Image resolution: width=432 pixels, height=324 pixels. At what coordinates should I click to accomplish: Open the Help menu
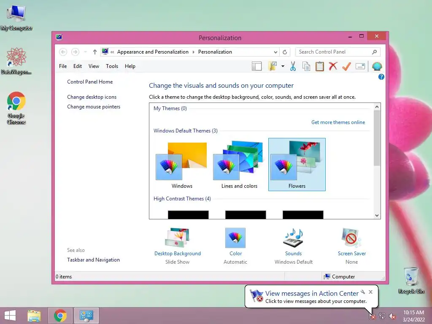[130, 66]
